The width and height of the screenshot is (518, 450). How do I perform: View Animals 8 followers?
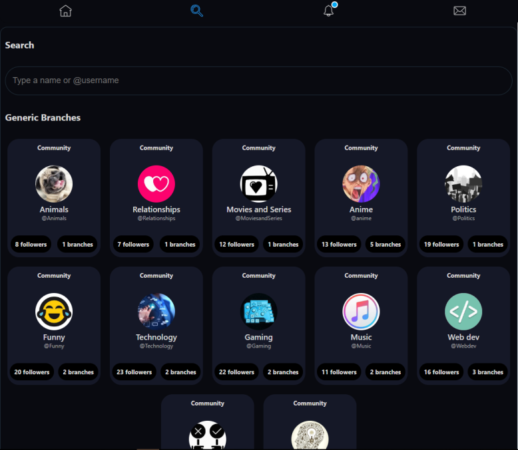31,245
